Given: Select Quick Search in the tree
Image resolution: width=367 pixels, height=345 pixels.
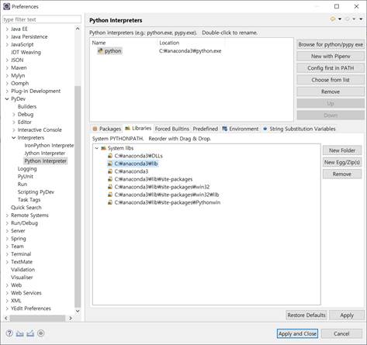Looking at the screenshot, I should tap(26, 208).
